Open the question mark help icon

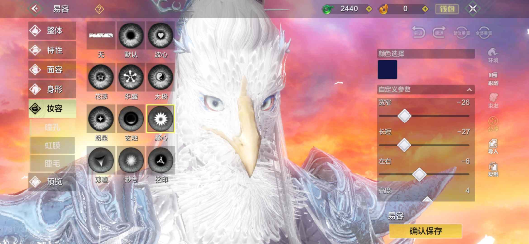[99, 9]
